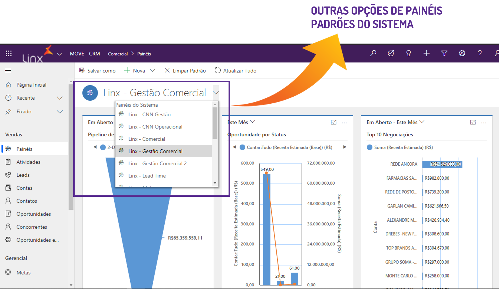Open the Nova split-button dropdown arrow
This screenshot has height=289, width=499.
click(x=153, y=70)
